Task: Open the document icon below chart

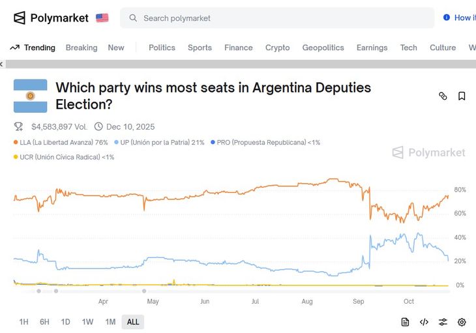Action: coord(405,322)
